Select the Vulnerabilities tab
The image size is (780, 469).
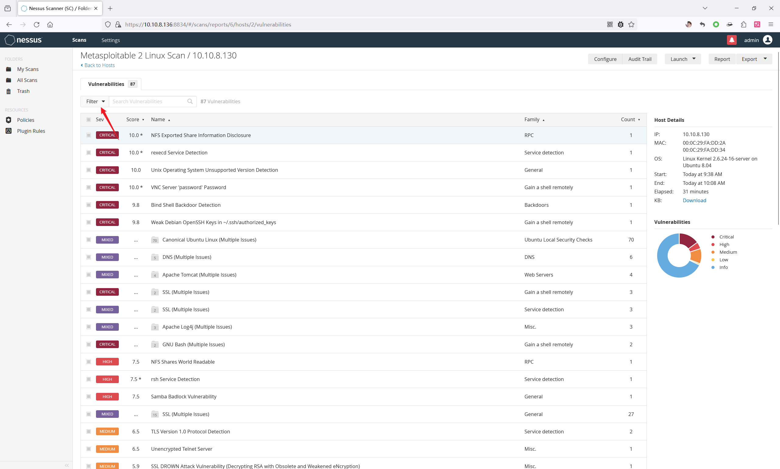tap(111, 84)
